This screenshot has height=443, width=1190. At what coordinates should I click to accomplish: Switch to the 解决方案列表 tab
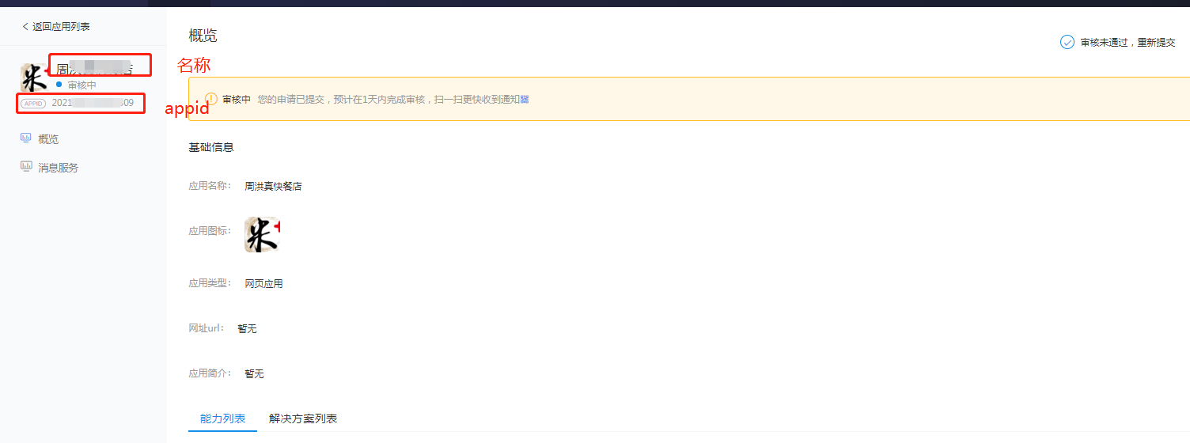303,418
